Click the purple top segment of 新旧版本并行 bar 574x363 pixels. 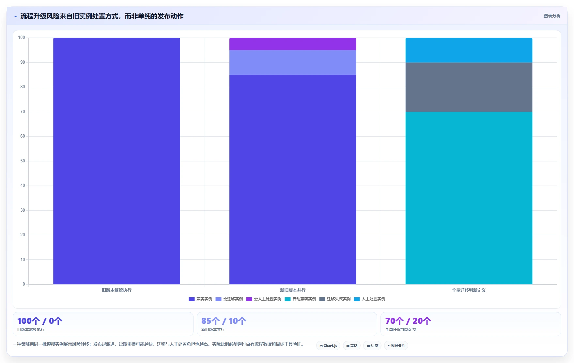[293, 44]
